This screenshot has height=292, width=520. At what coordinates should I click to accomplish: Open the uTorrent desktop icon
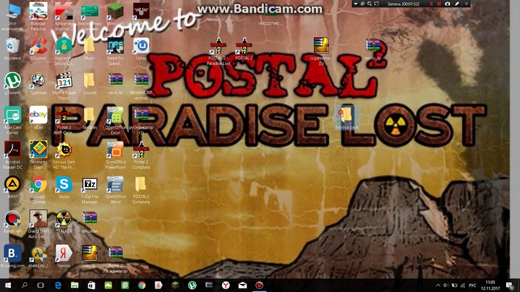pos(12,81)
